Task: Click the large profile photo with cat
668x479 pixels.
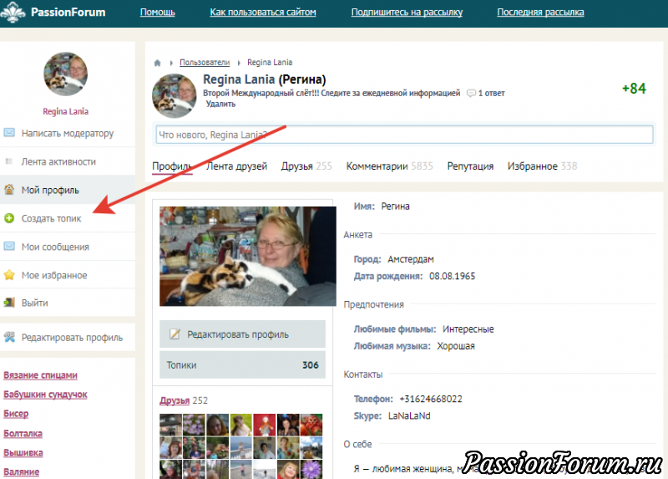Action: 242,256
